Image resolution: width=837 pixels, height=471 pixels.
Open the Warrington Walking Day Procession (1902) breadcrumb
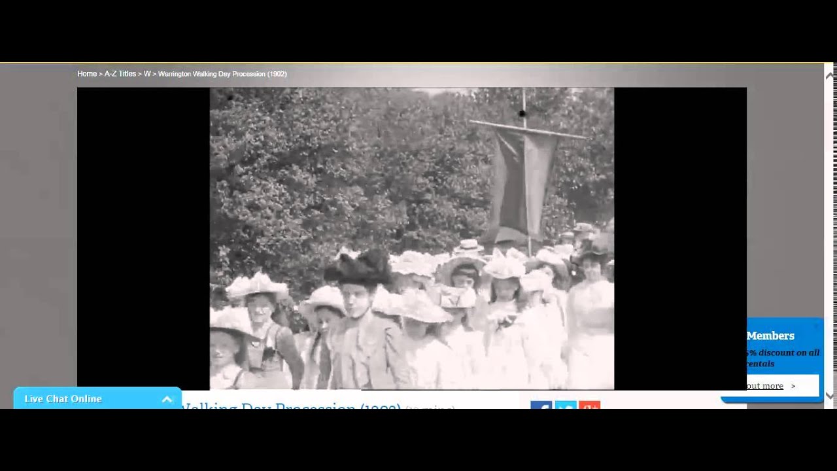[222, 74]
